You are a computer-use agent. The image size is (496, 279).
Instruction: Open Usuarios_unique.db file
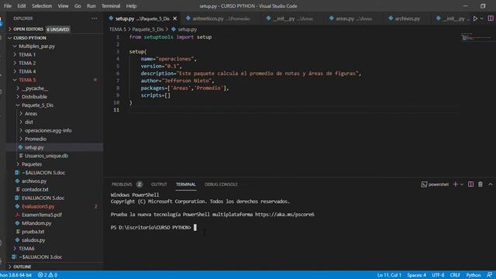coord(46,156)
